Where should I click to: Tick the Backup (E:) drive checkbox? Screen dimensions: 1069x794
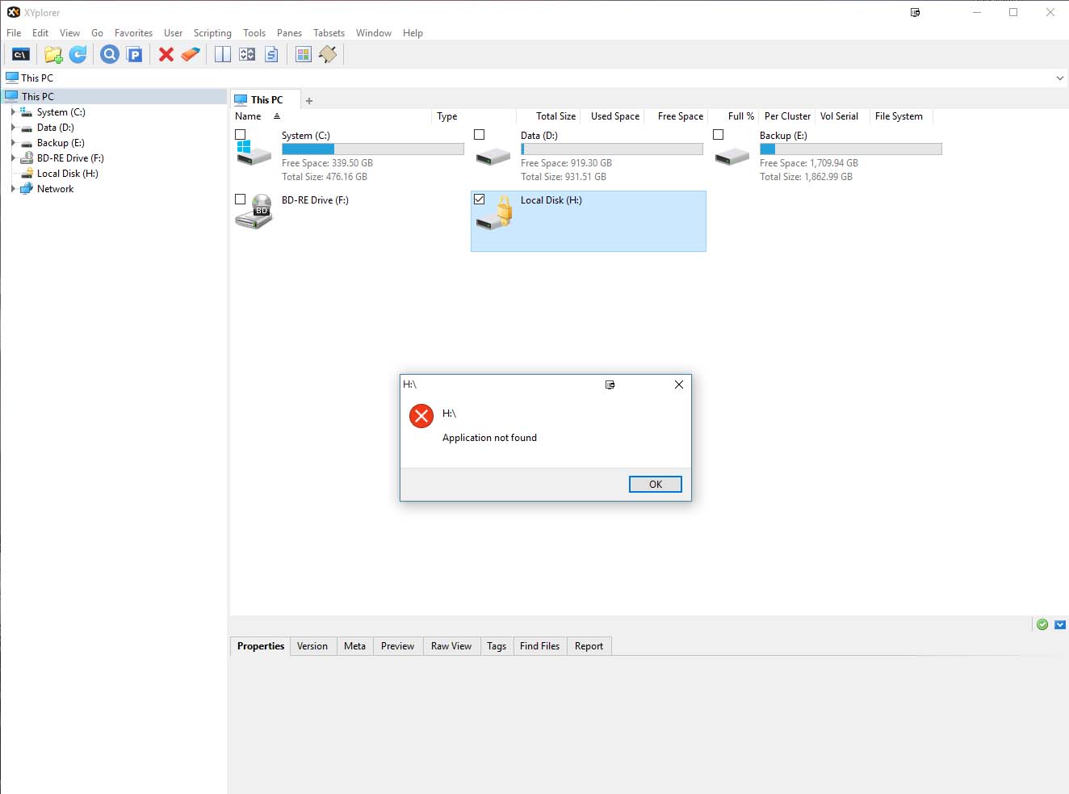[x=719, y=135]
